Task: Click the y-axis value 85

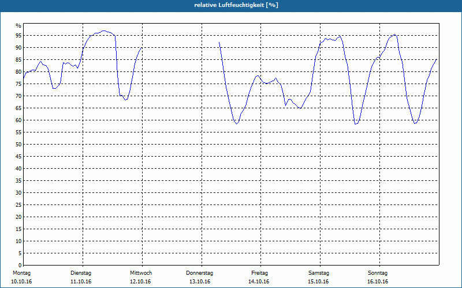Action: tap(18, 60)
